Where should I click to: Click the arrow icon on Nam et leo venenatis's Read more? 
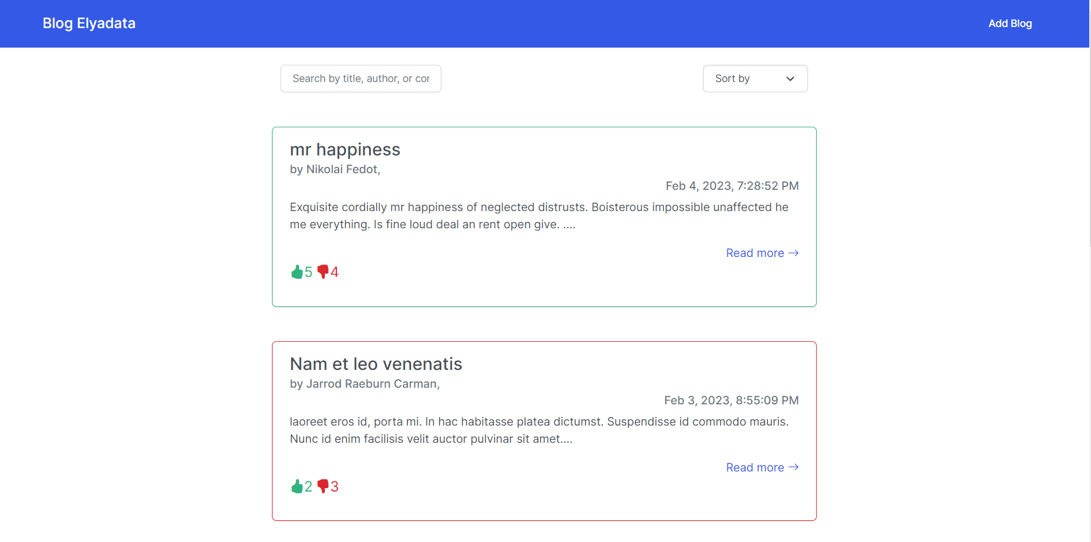tap(794, 467)
